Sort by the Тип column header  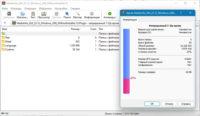click(109, 29)
